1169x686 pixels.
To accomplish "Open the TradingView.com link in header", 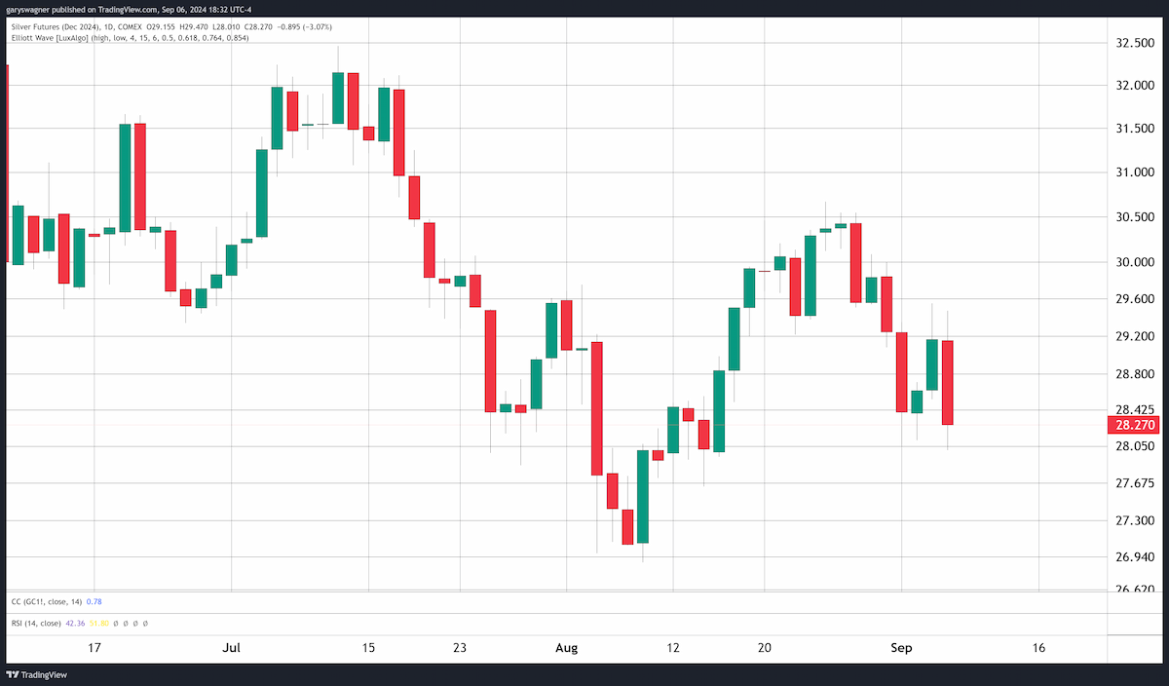I will 123,9.
